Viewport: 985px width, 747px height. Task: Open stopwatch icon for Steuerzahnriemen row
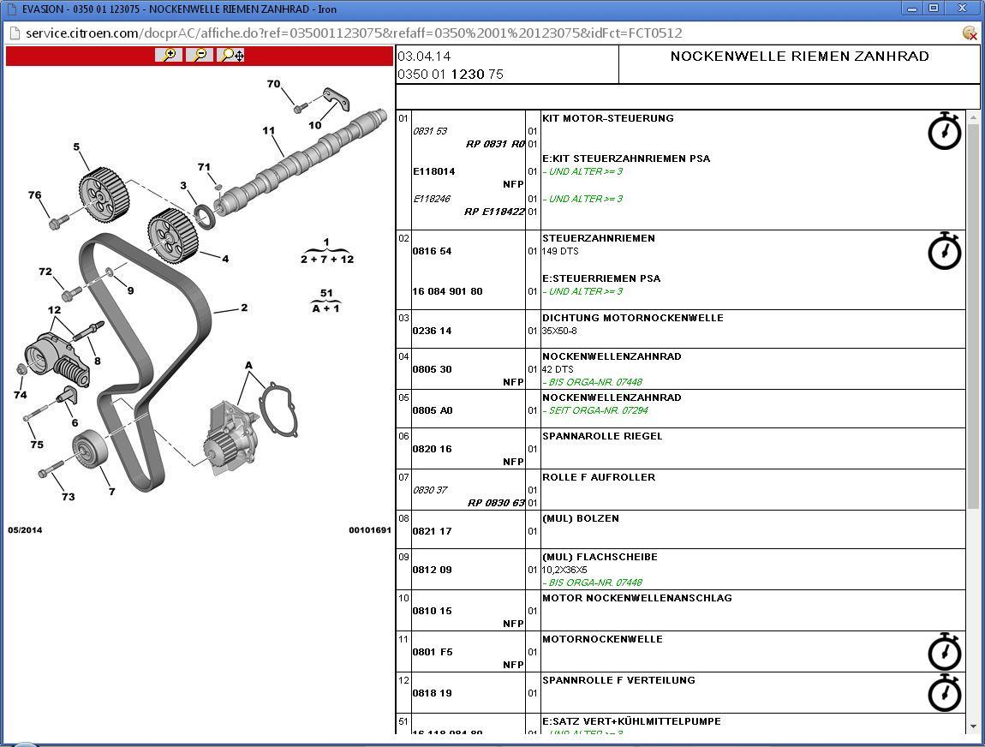[944, 251]
